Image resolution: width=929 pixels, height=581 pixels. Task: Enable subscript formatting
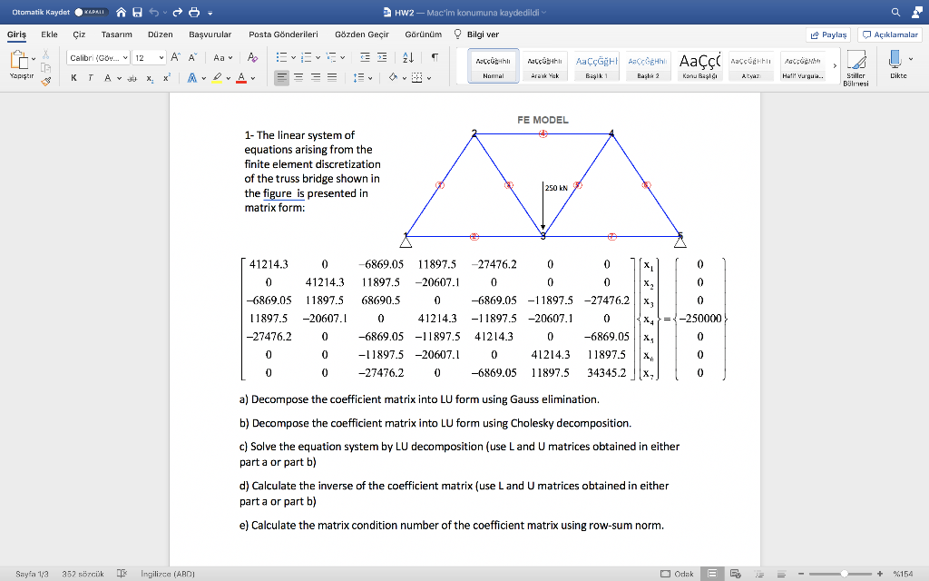[151, 78]
